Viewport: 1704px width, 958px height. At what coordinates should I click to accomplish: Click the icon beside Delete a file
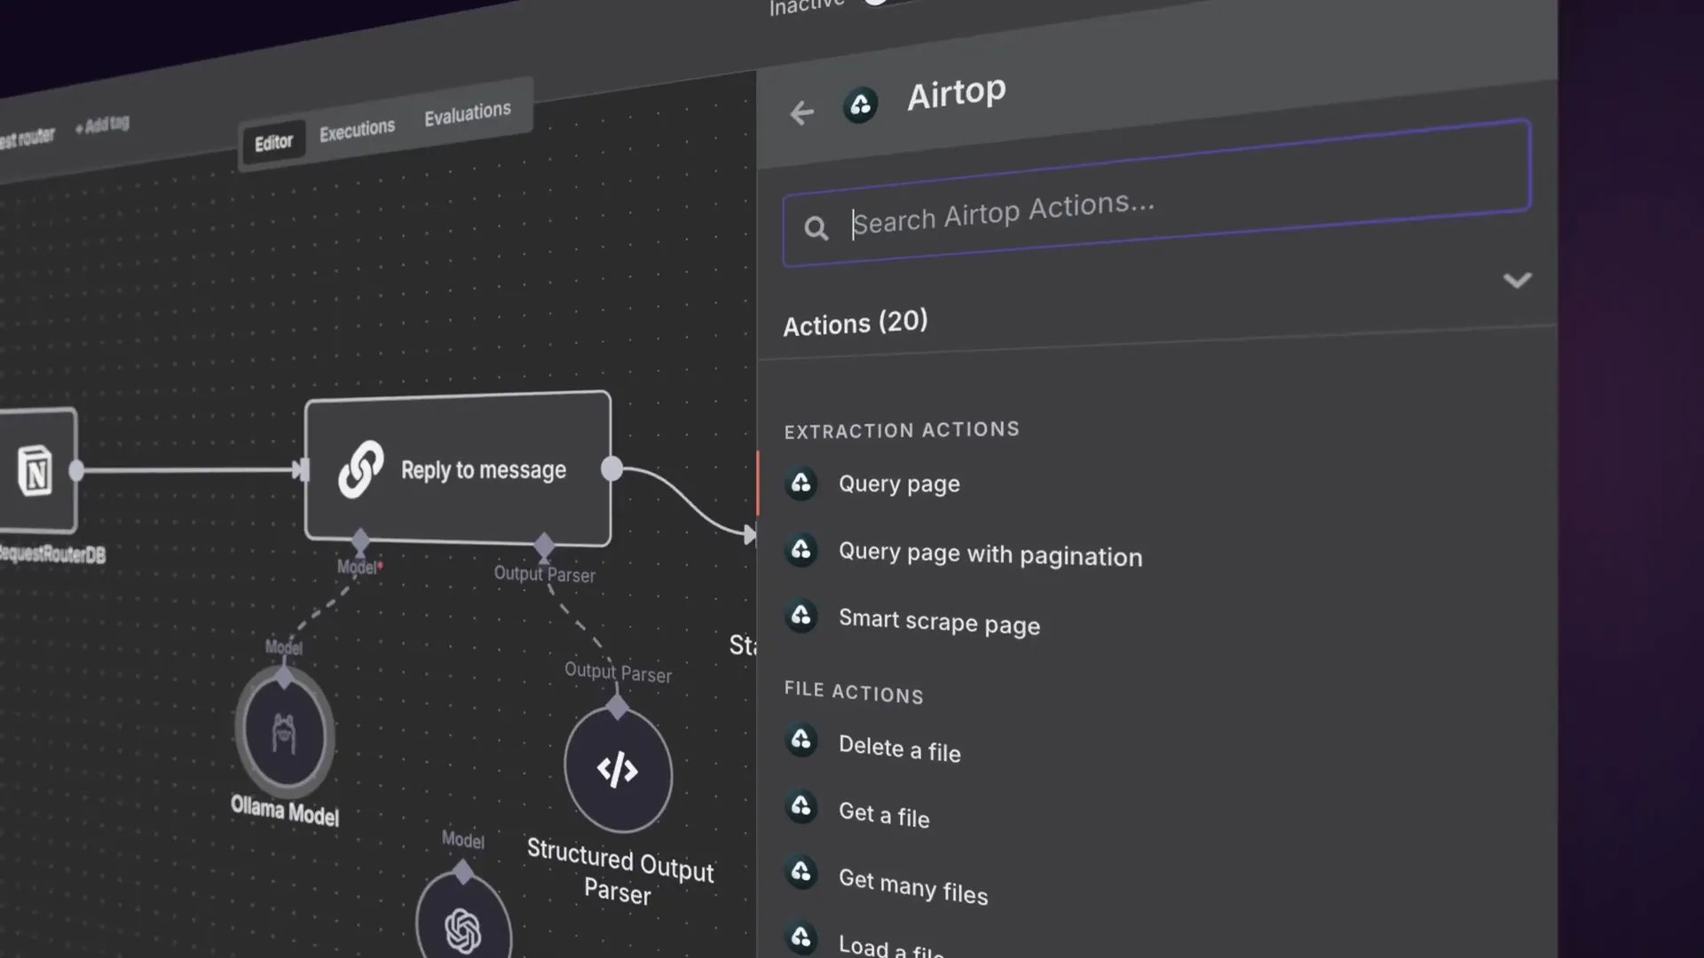[x=801, y=740]
